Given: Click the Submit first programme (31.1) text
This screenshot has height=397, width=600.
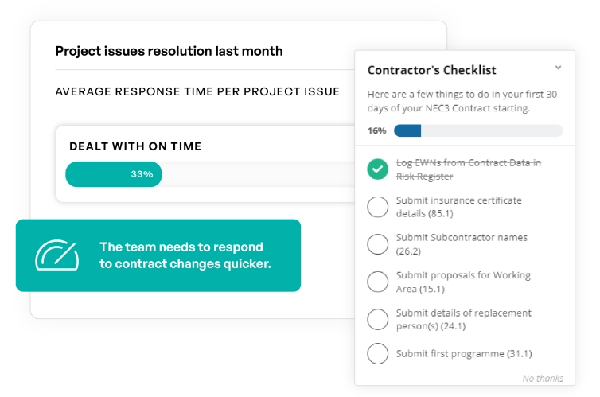Looking at the screenshot, I should [464, 354].
